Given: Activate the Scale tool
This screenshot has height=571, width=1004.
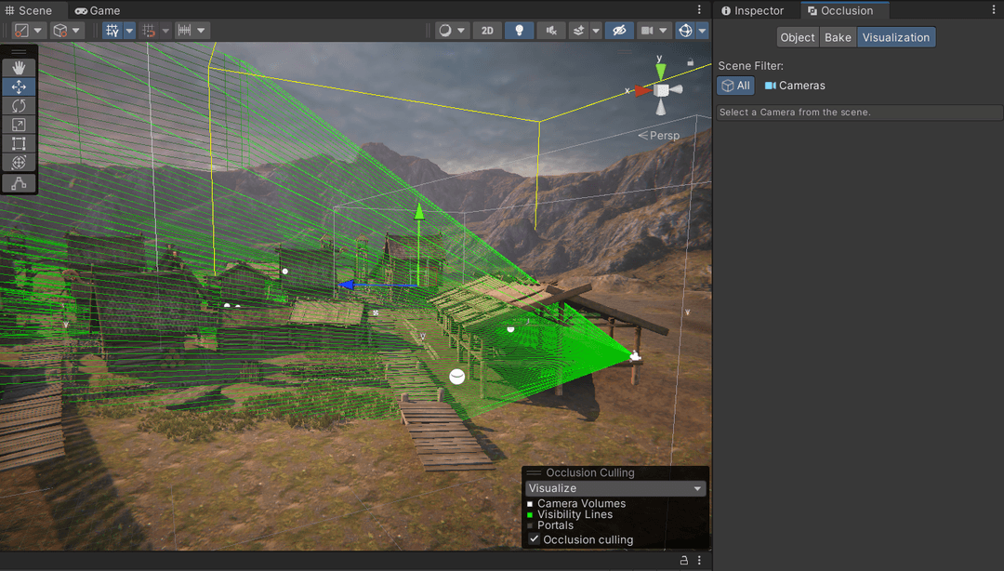Looking at the screenshot, I should point(19,124).
